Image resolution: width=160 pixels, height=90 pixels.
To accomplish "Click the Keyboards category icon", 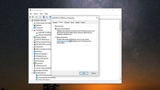I will coord(34,47).
